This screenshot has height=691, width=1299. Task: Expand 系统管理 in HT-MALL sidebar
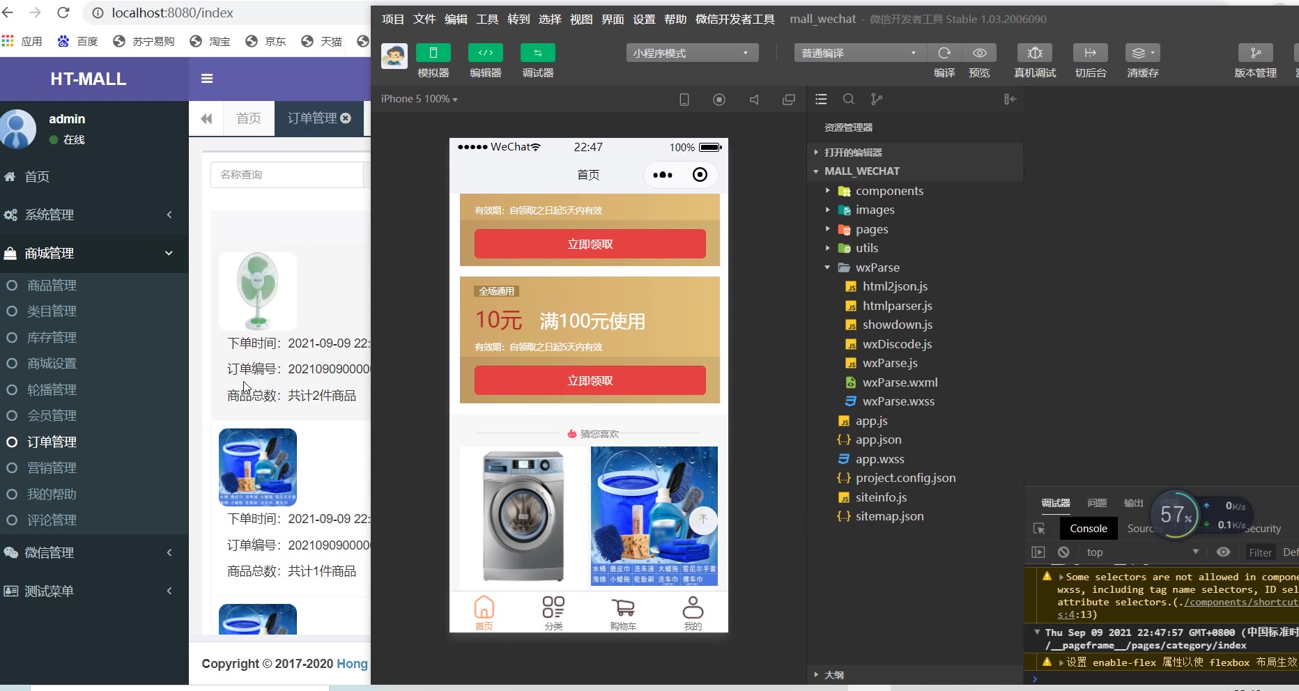pyautogui.click(x=94, y=215)
